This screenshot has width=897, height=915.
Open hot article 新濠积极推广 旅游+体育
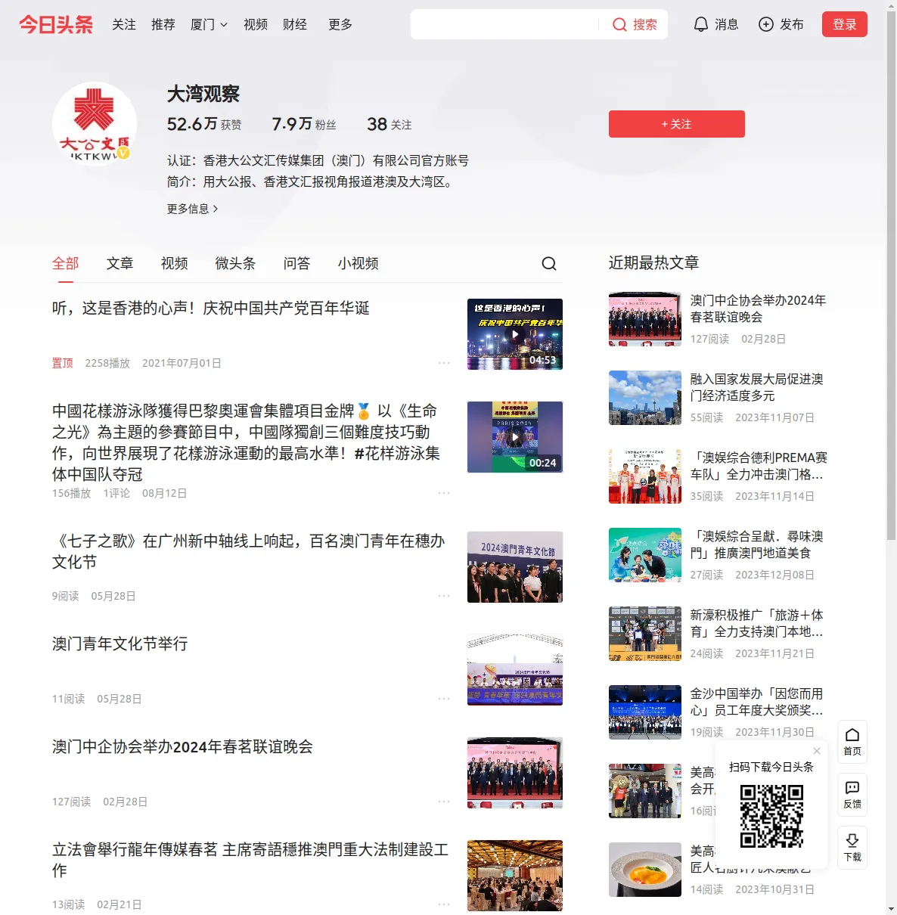(757, 623)
